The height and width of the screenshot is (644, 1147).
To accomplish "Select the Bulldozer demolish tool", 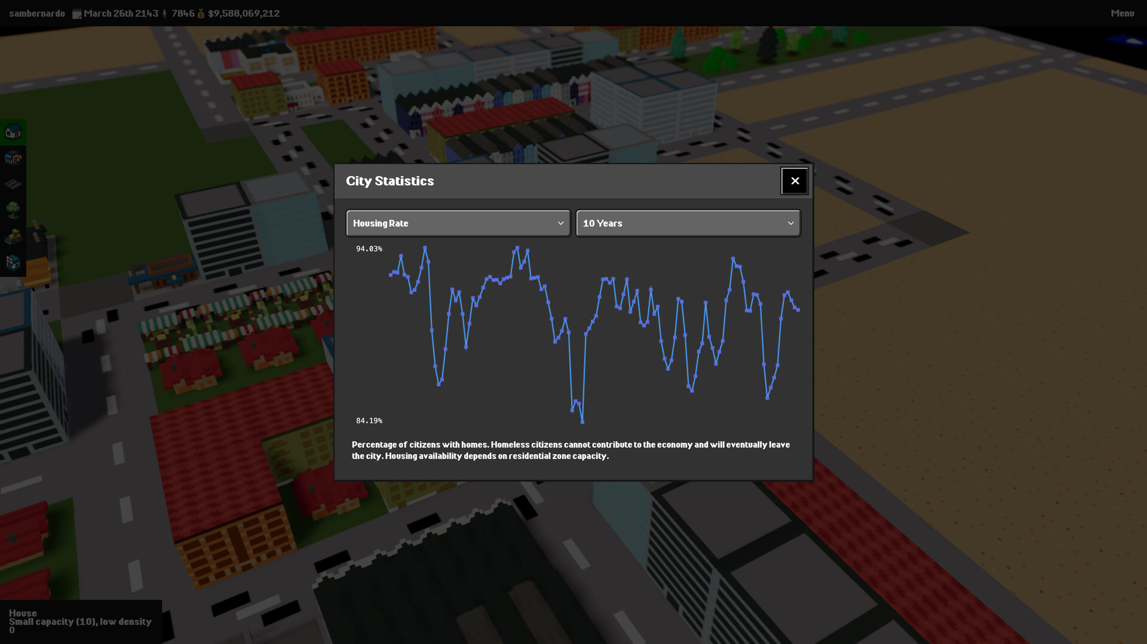I will coord(13,236).
